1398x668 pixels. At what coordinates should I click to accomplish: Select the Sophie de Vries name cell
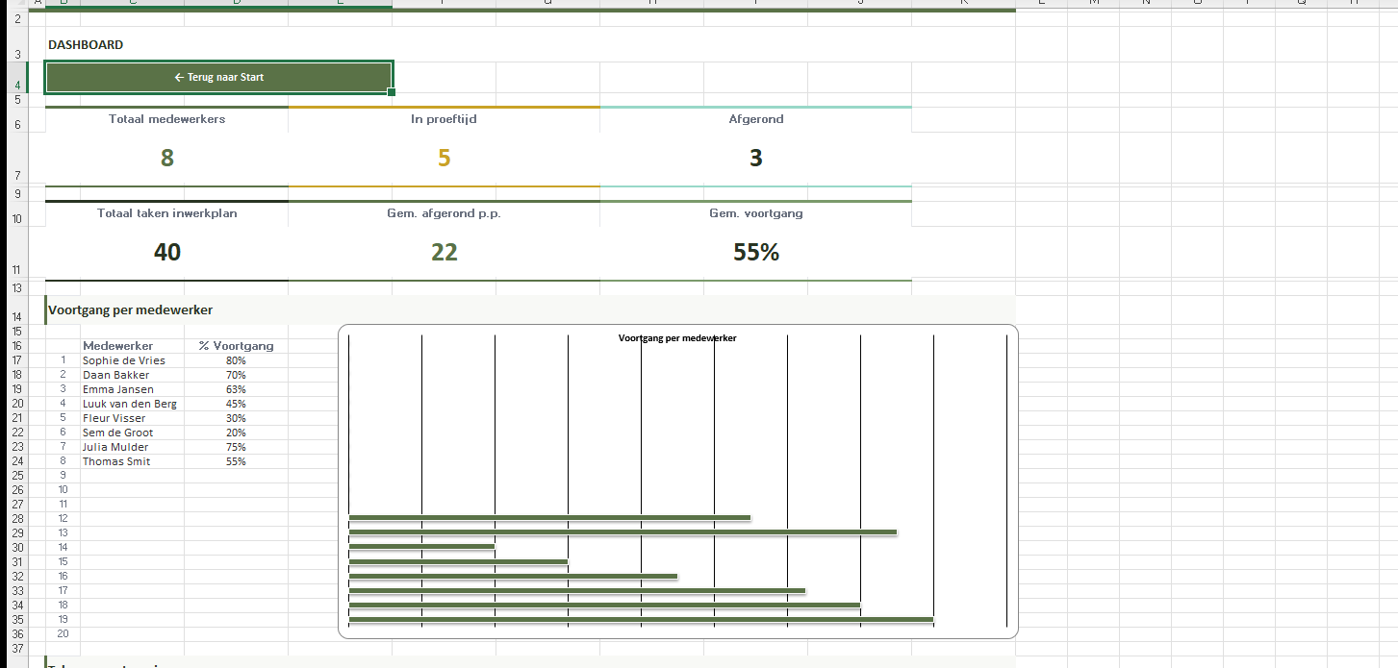tap(123, 360)
